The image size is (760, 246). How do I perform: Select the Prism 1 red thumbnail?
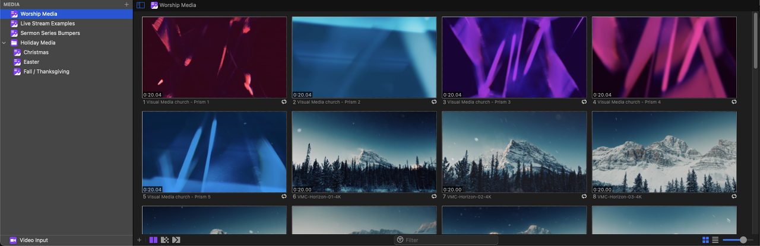pos(214,57)
